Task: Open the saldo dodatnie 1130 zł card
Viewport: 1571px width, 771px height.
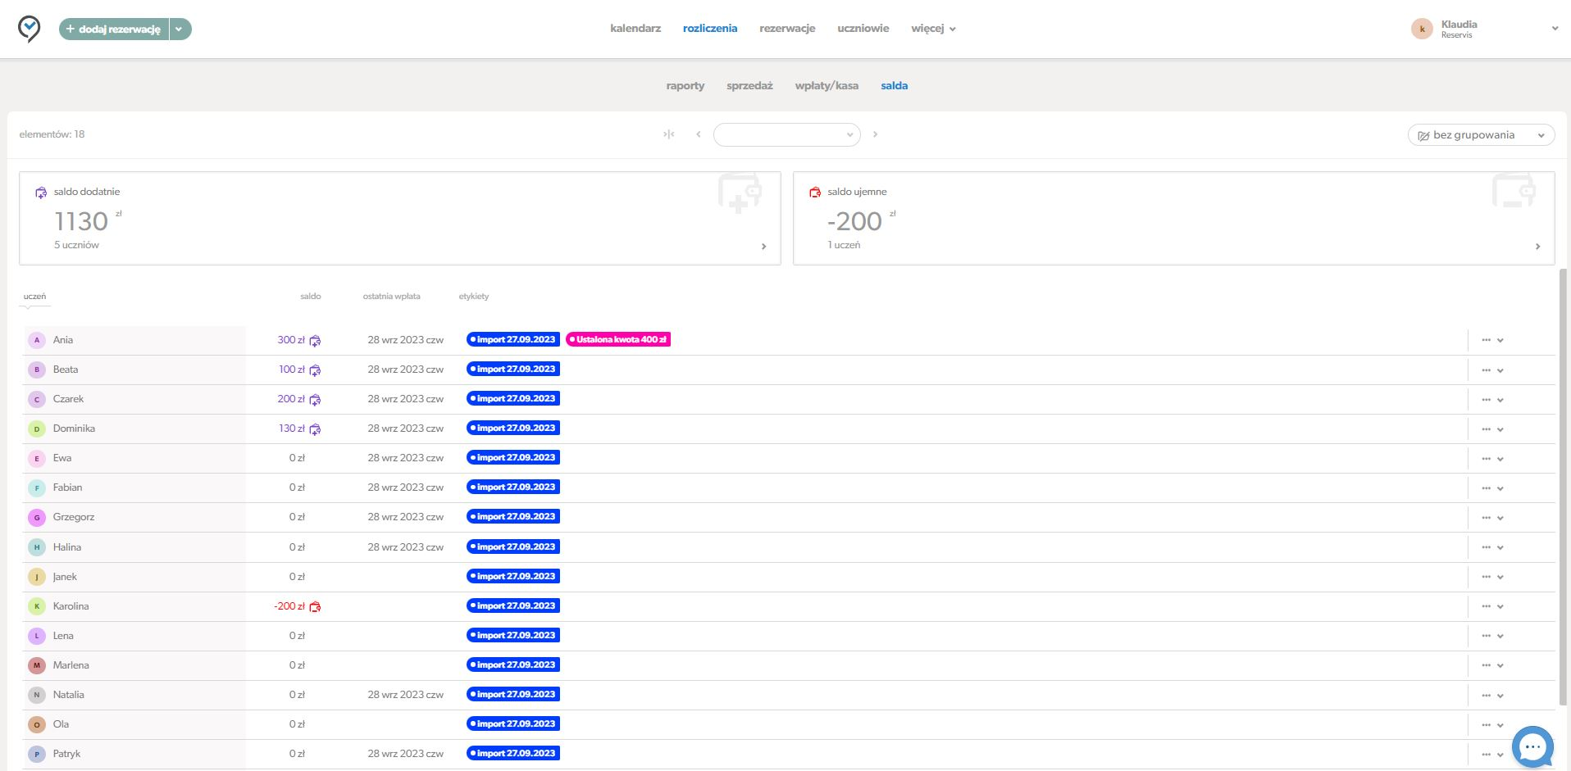Action: [x=400, y=218]
